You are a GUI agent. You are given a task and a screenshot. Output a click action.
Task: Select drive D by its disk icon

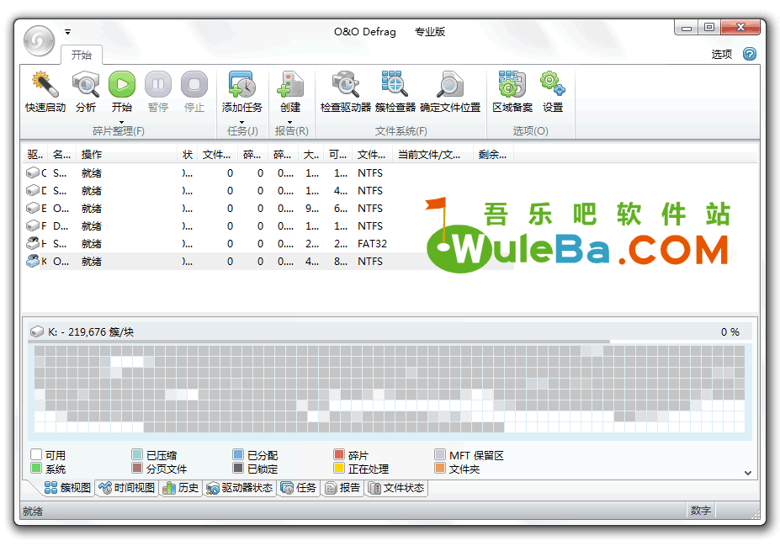point(33,190)
